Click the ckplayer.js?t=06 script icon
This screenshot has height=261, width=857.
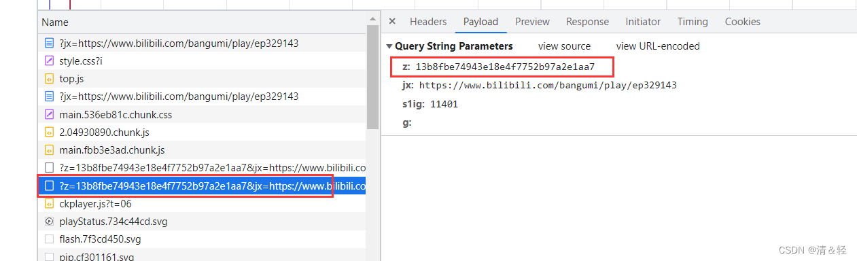pos(49,203)
